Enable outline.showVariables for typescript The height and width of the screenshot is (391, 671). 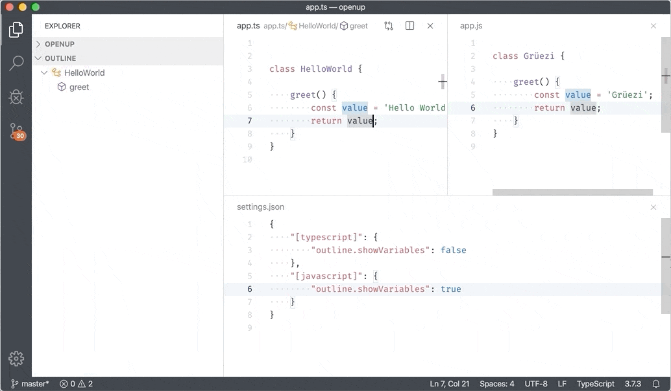point(454,250)
